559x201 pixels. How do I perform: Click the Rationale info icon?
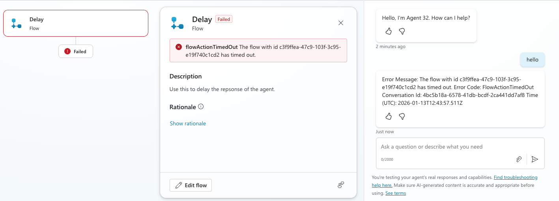[201, 106]
